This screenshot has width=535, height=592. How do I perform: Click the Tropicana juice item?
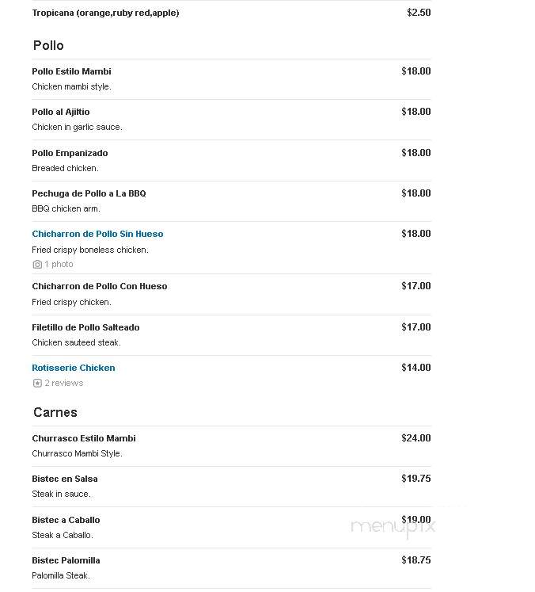(x=105, y=13)
